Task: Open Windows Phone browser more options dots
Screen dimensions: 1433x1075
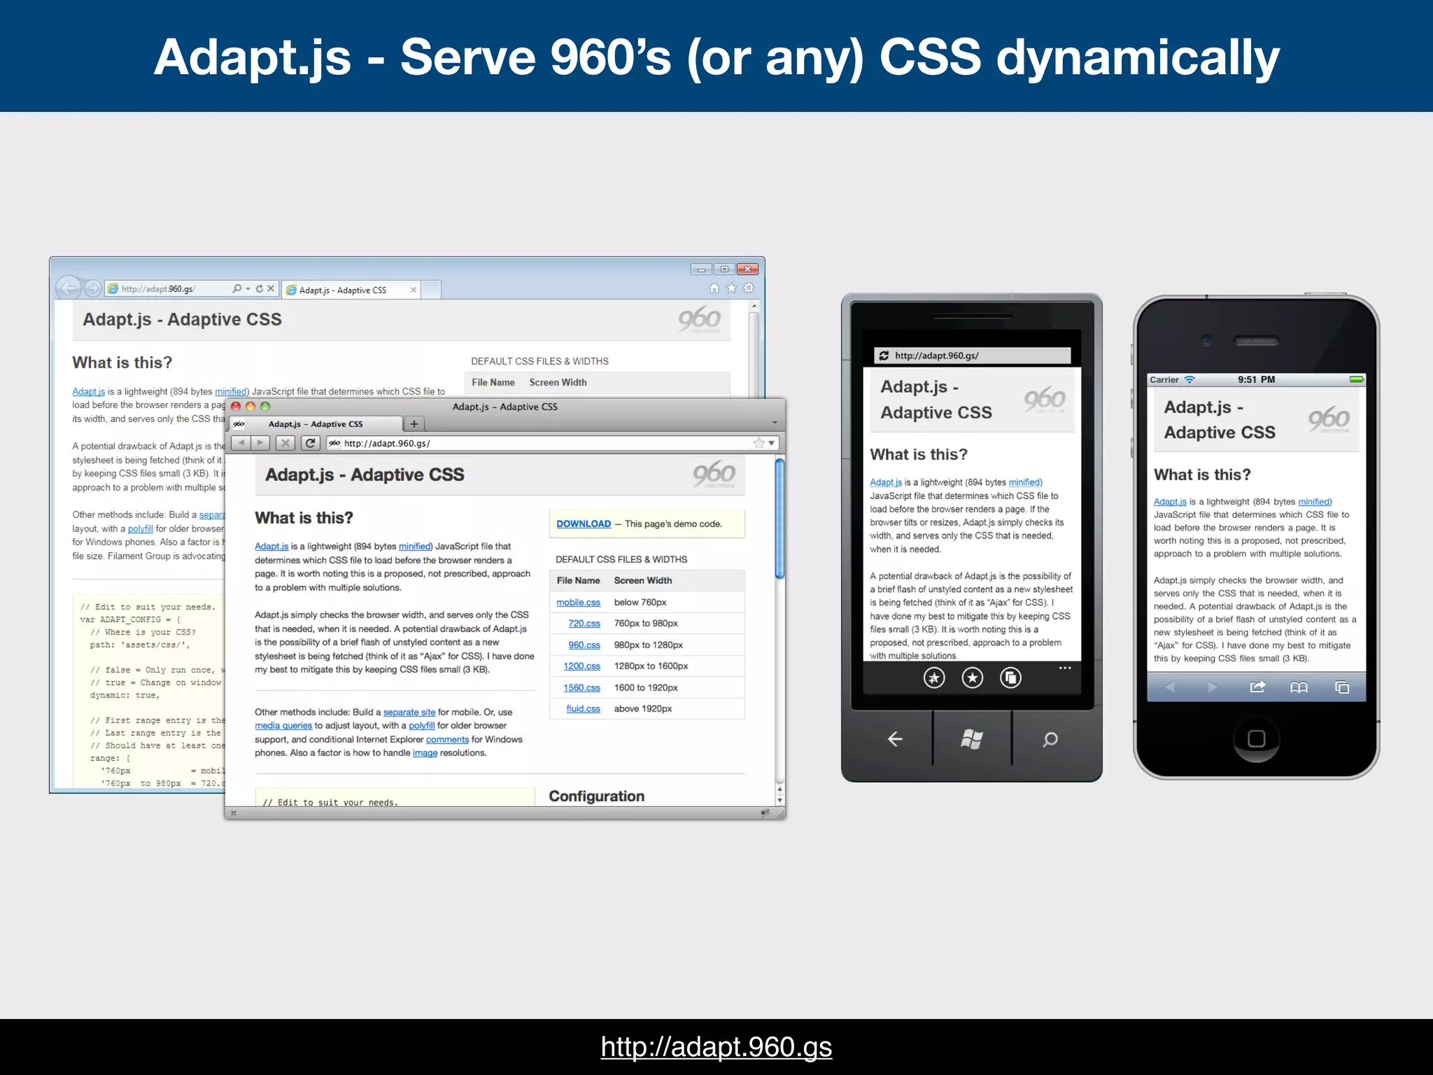Action: 1064,668
